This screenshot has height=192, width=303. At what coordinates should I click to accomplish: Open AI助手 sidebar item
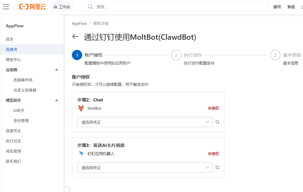tap(19, 111)
